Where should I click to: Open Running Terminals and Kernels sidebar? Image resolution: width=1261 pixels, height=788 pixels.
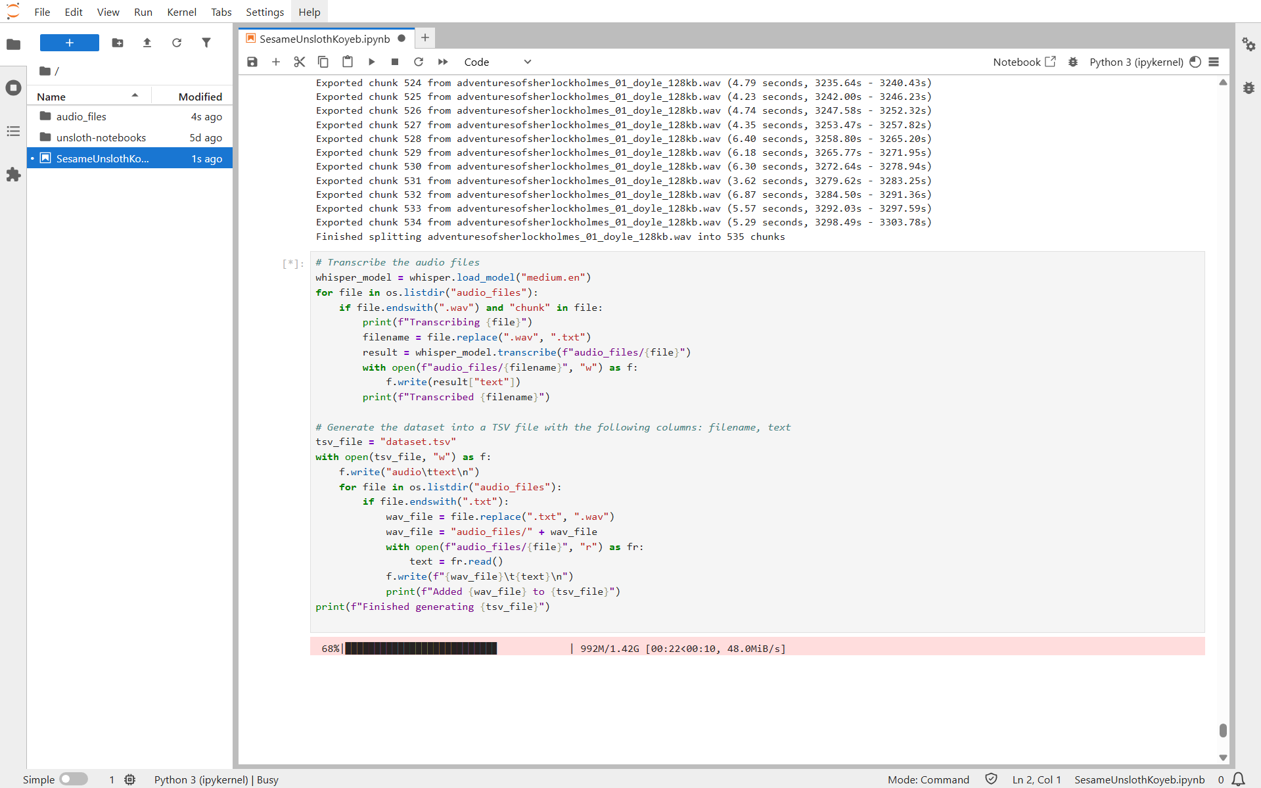coord(13,88)
